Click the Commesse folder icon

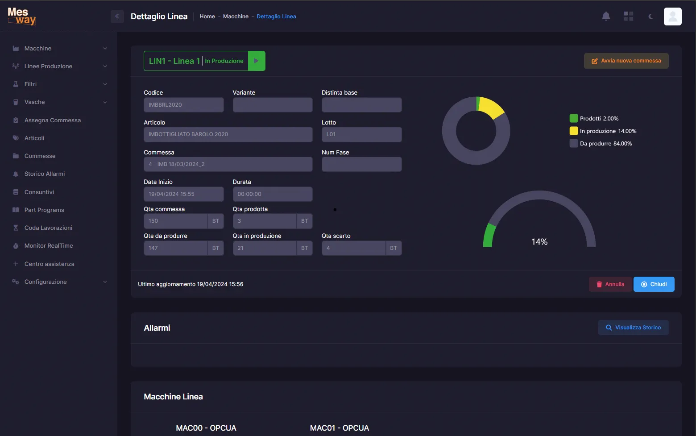tap(16, 156)
